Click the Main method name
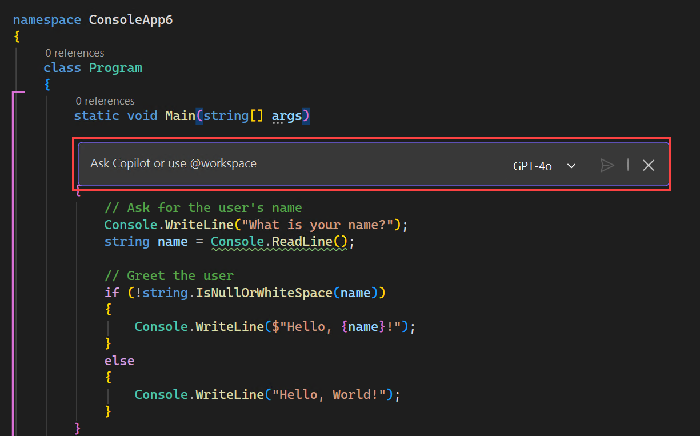Image resolution: width=700 pixels, height=436 pixels. tap(179, 115)
